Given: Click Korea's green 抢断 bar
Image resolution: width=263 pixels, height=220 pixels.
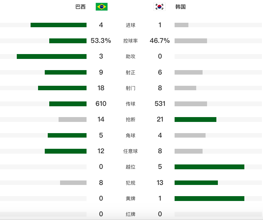Looking at the screenshot, I should click(195, 119).
